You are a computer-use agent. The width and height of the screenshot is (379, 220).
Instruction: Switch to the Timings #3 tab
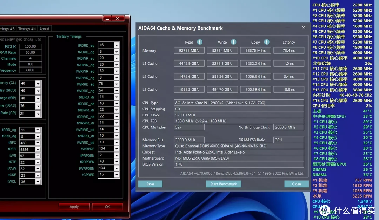coord(7,29)
